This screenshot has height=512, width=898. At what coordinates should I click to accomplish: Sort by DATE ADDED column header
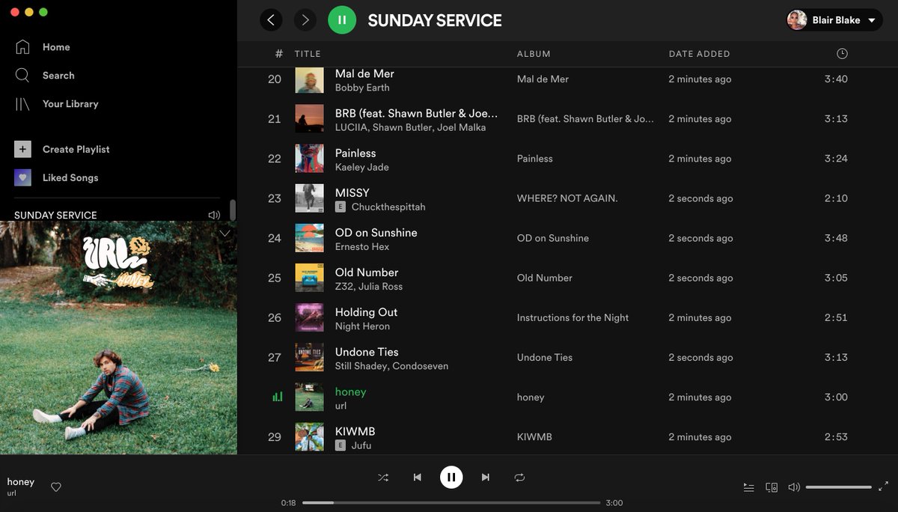pyautogui.click(x=699, y=54)
